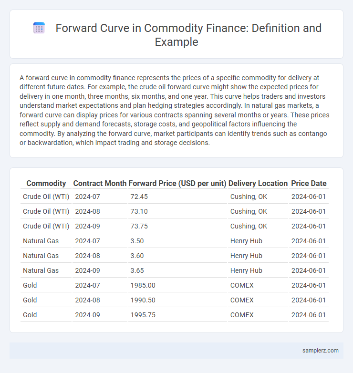Image resolution: width=353 pixels, height=373 pixels.
Task: Click Natural Gas in the 3.50 row
Action: coord(41,241)
